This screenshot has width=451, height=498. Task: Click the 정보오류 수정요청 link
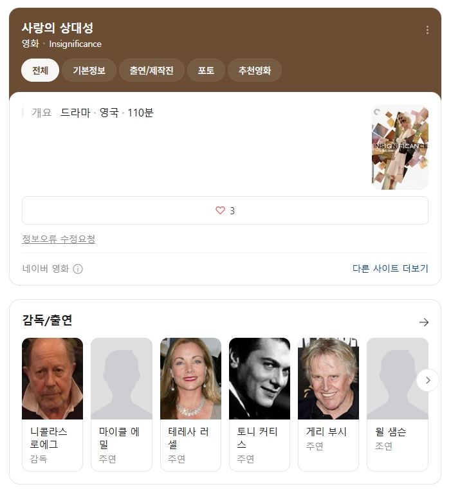coord(59,239)
